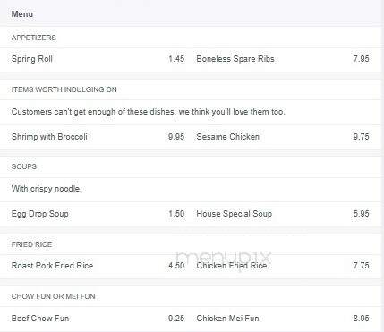Pick Chicken Fried Rice
Image resolution: width=384 pixels, height=332 pixels.
(232, 266)
